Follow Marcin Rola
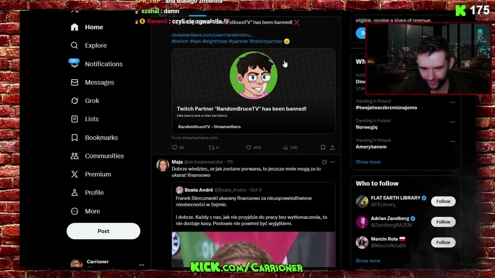The image size is (495, 278). [443, 242]
